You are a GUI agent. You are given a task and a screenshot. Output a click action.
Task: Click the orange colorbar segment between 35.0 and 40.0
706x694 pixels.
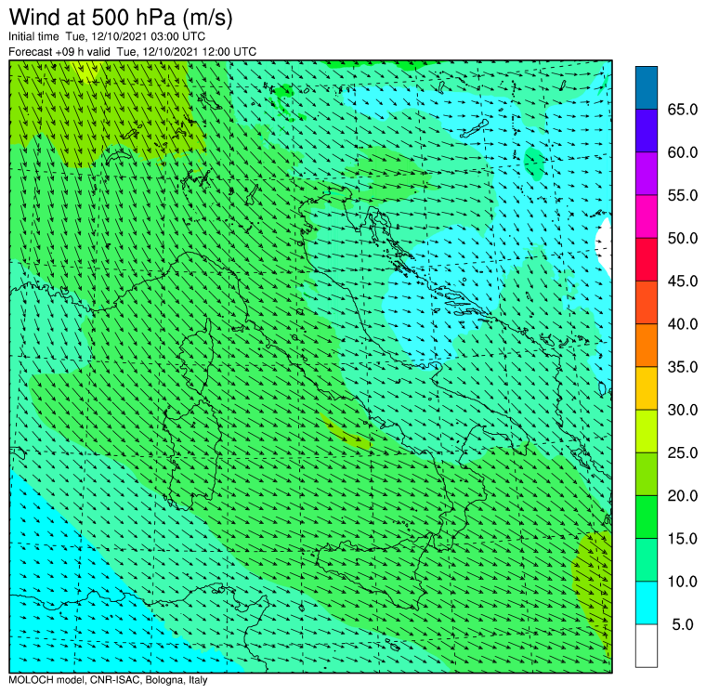pos(647,345)
